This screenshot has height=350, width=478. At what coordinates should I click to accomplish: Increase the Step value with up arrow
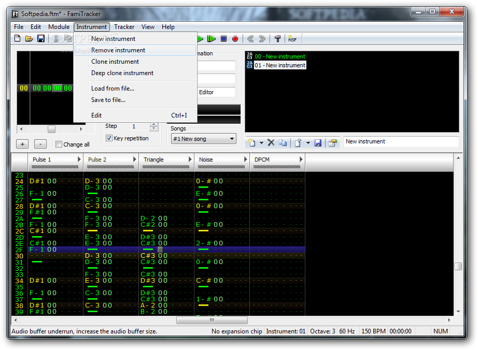[154, 124]
